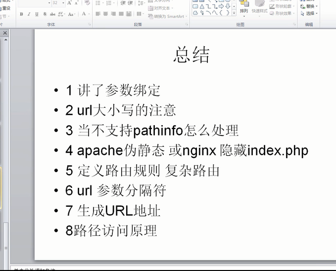
Task: Open font color dropdown arrow
Action: [x=89, y=14]
